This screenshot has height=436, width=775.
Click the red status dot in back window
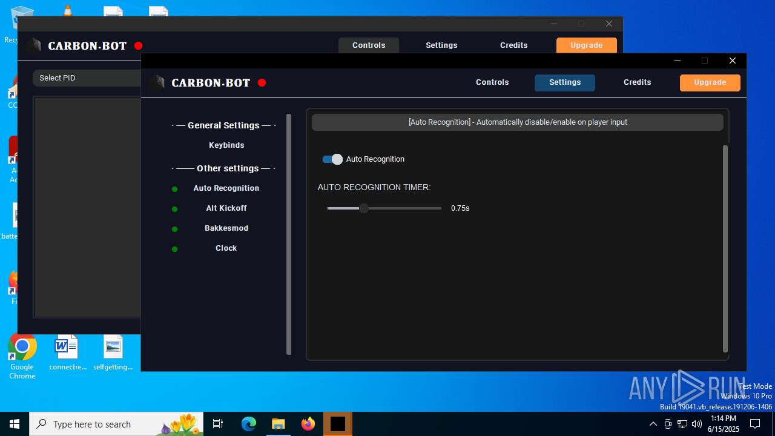tap(138, 46)
